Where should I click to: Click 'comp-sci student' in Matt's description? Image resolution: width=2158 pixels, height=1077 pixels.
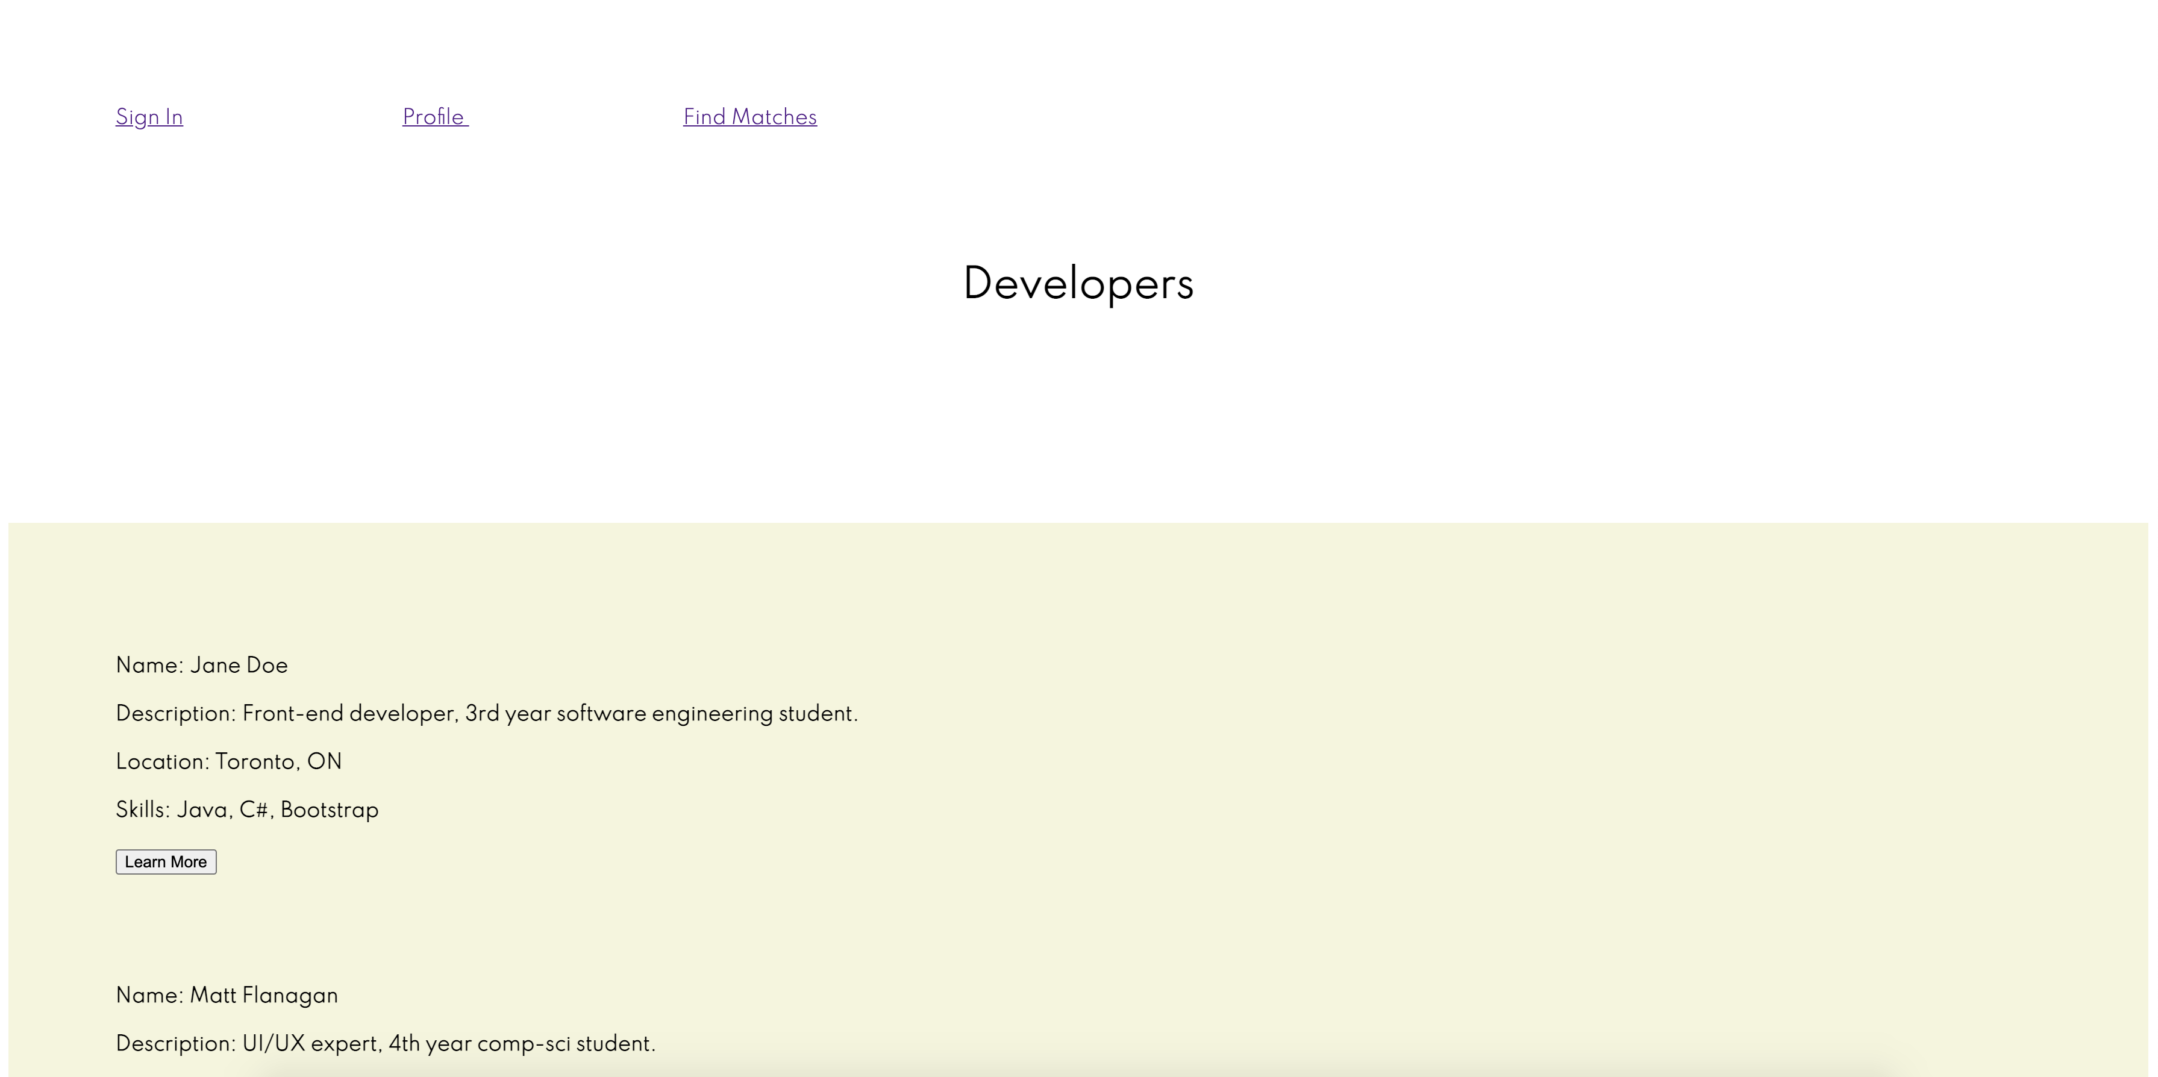(566, 1043)
